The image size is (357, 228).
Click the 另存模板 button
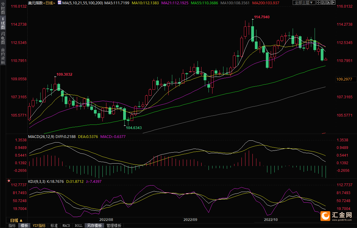coord(95,226)
